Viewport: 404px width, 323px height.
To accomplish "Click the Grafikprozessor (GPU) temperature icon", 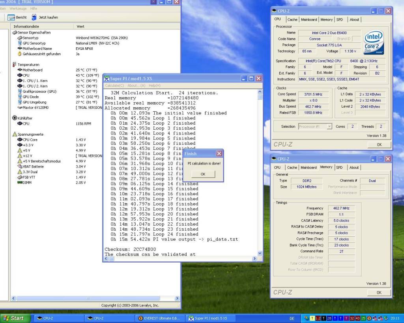I will click(x=20, y=91).
